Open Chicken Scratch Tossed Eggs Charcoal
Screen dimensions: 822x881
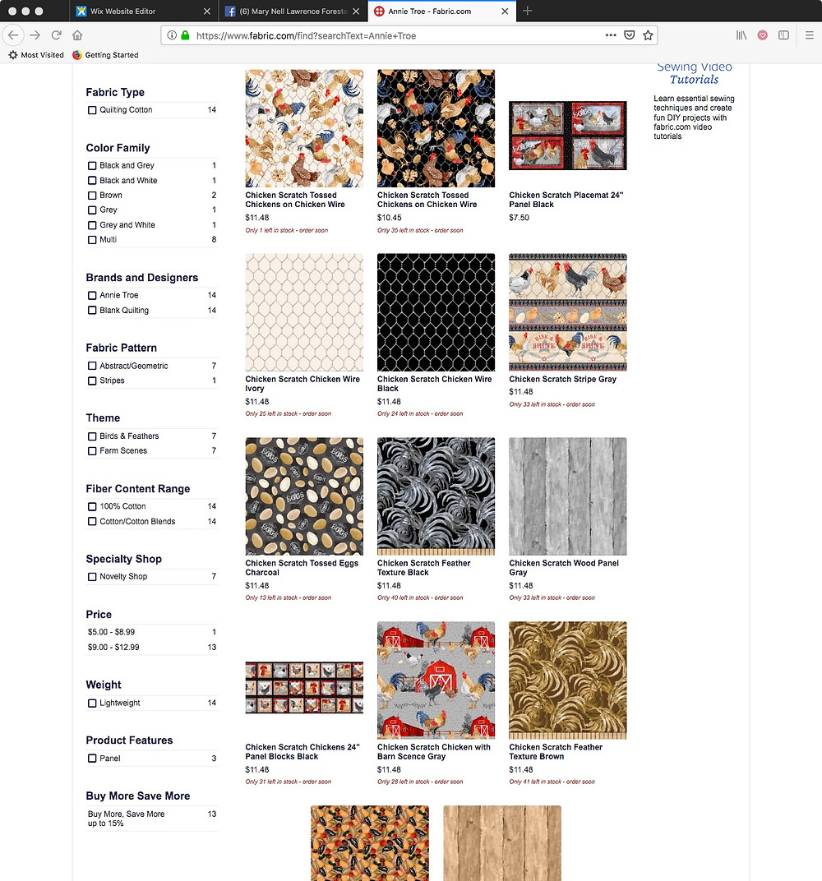coord(302,568)
